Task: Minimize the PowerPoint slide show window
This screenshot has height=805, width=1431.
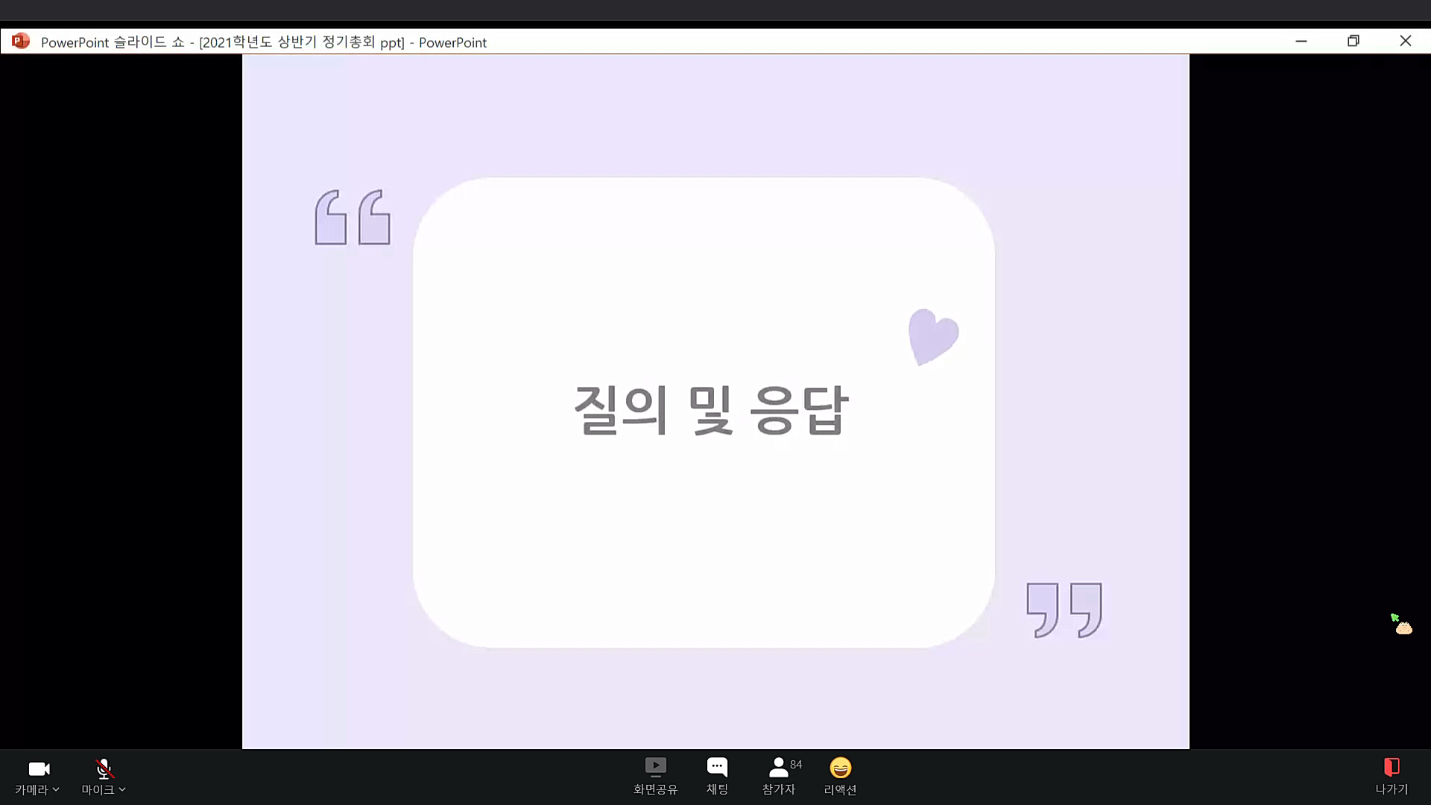Action: pyautogui.click(x=1301, y=41)
